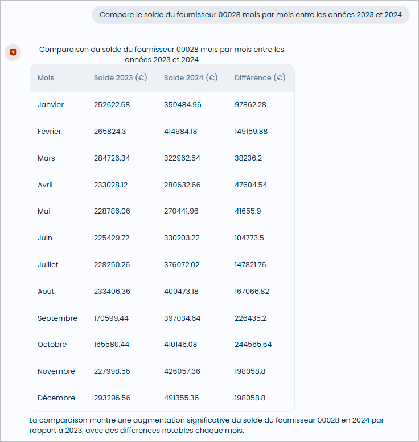Select the 'Janvier' row label
This screenshot has height=442, width=419.
51,105
